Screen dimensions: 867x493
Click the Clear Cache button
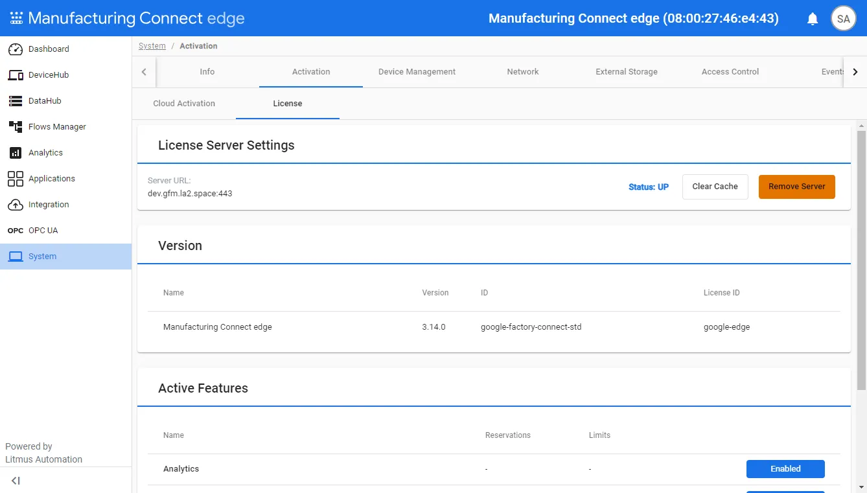point(715,187)
